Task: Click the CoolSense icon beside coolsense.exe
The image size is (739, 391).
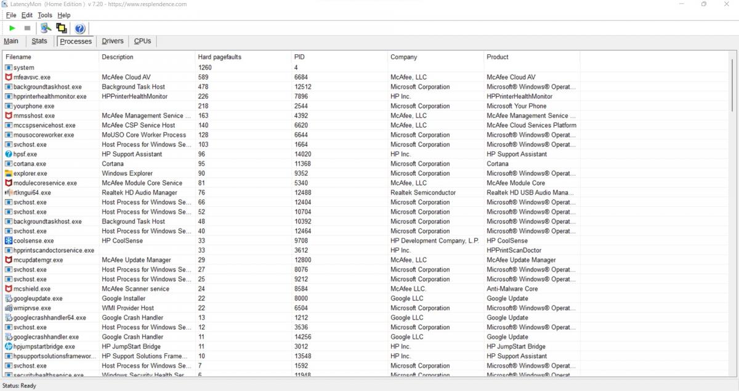Action: click(x=9, y=241)
